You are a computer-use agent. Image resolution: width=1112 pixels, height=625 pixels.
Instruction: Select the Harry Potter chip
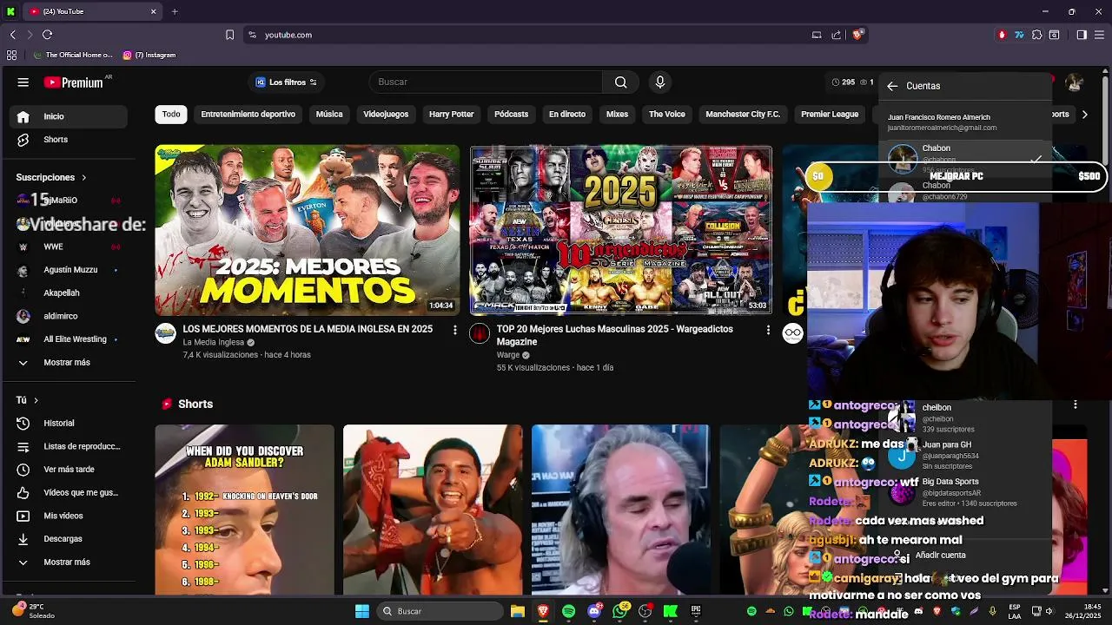point(451,115)
